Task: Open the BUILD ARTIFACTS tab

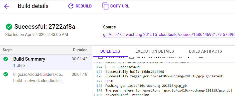Action: tap(205, 51)
